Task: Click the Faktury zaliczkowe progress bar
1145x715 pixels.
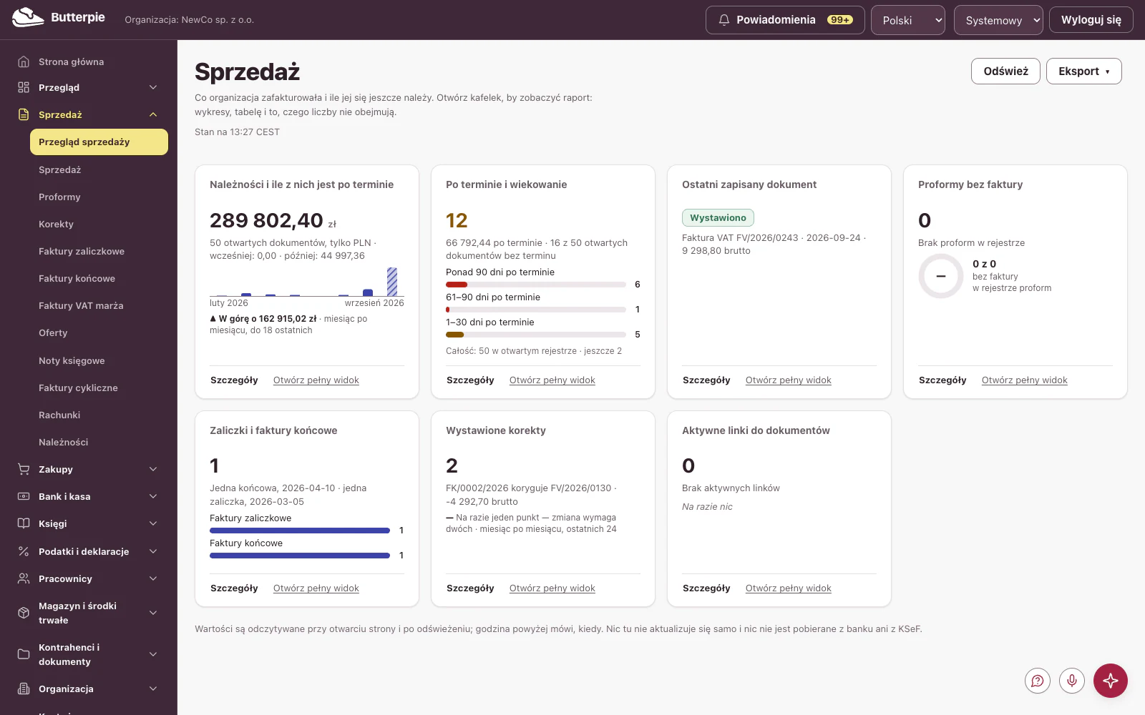Action: (x=300, y=531)
